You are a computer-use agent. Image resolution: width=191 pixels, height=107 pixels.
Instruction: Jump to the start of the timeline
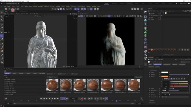point(41,99)
